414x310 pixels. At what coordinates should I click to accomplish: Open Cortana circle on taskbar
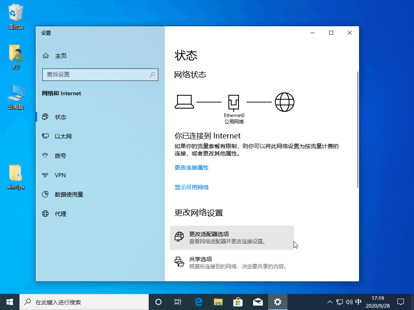pyautogui.click(x=158, y=302)
